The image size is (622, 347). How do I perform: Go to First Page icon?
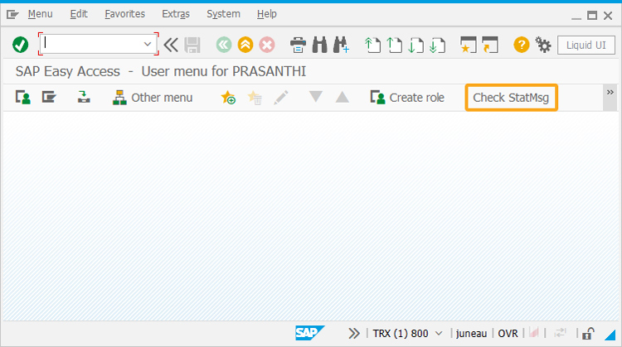(372, 45)
